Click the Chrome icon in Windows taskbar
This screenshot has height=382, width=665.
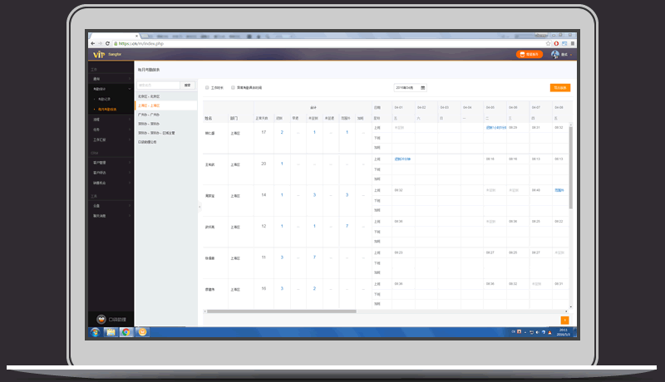126,332
